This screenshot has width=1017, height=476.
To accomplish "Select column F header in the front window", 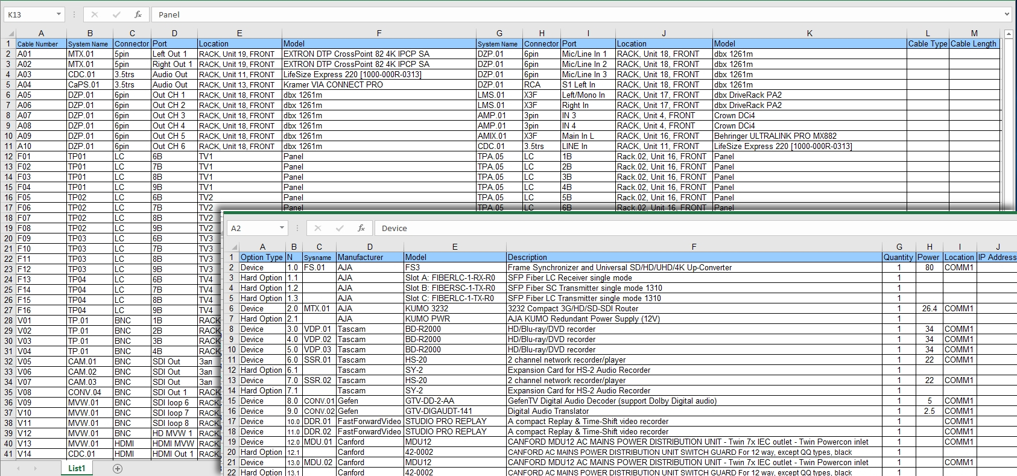I will [694, 247].
